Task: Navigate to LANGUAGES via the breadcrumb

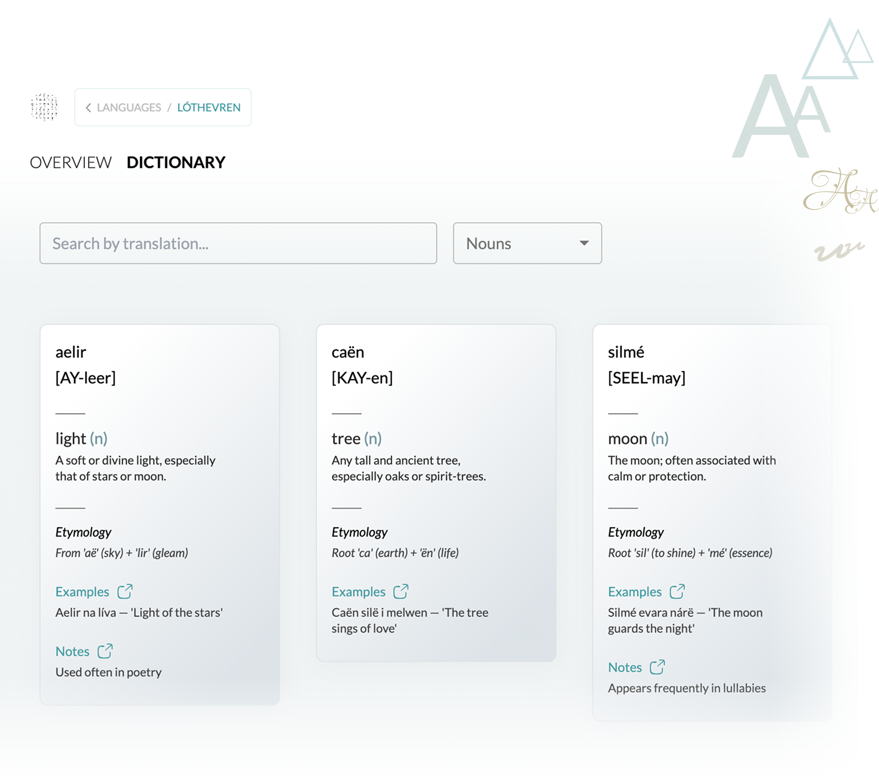Action: point(129,107)
